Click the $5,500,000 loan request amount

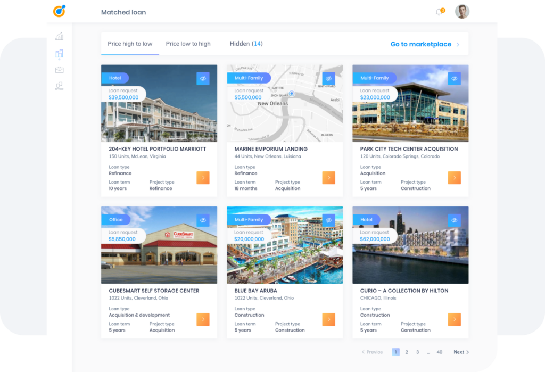[248, 97]
